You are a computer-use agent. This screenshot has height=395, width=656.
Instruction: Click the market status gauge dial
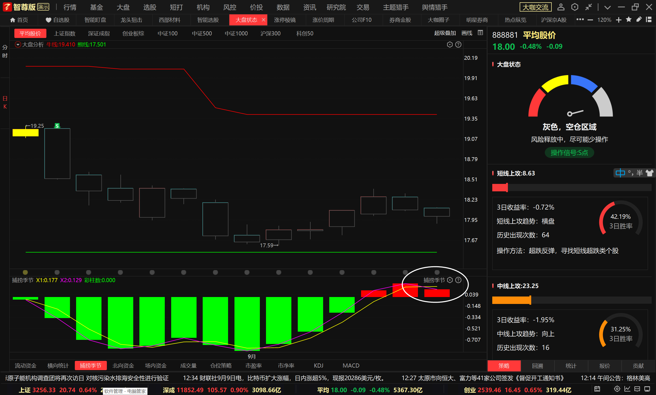(x=570, y=96)
